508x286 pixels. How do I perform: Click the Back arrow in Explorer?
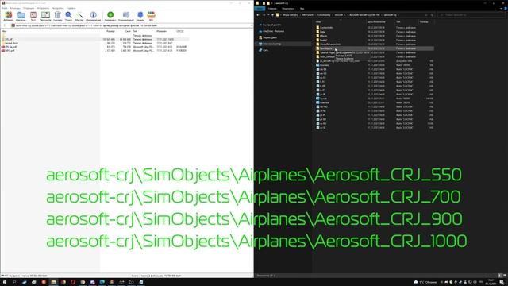[x=258, y=15]
